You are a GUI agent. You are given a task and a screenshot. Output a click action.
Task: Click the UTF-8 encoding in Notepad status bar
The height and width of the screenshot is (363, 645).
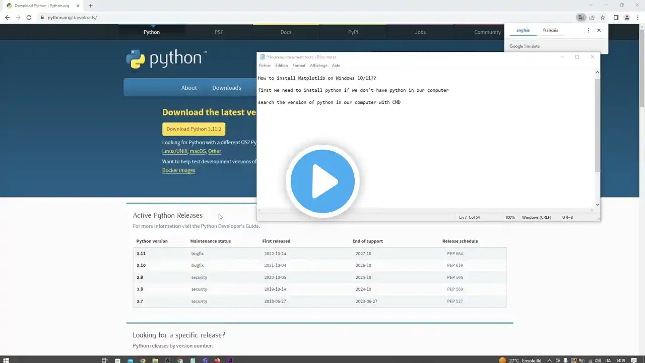click(567, 217)
